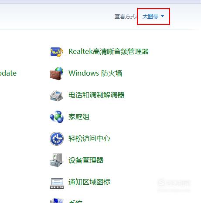The image size is (201, 203).
Task: Click the Windows firewall brick wall icon
Action: pos(57,73)
